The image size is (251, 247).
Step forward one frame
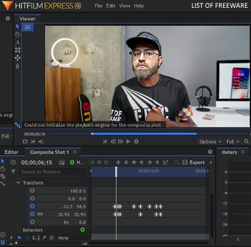[120, 142]
